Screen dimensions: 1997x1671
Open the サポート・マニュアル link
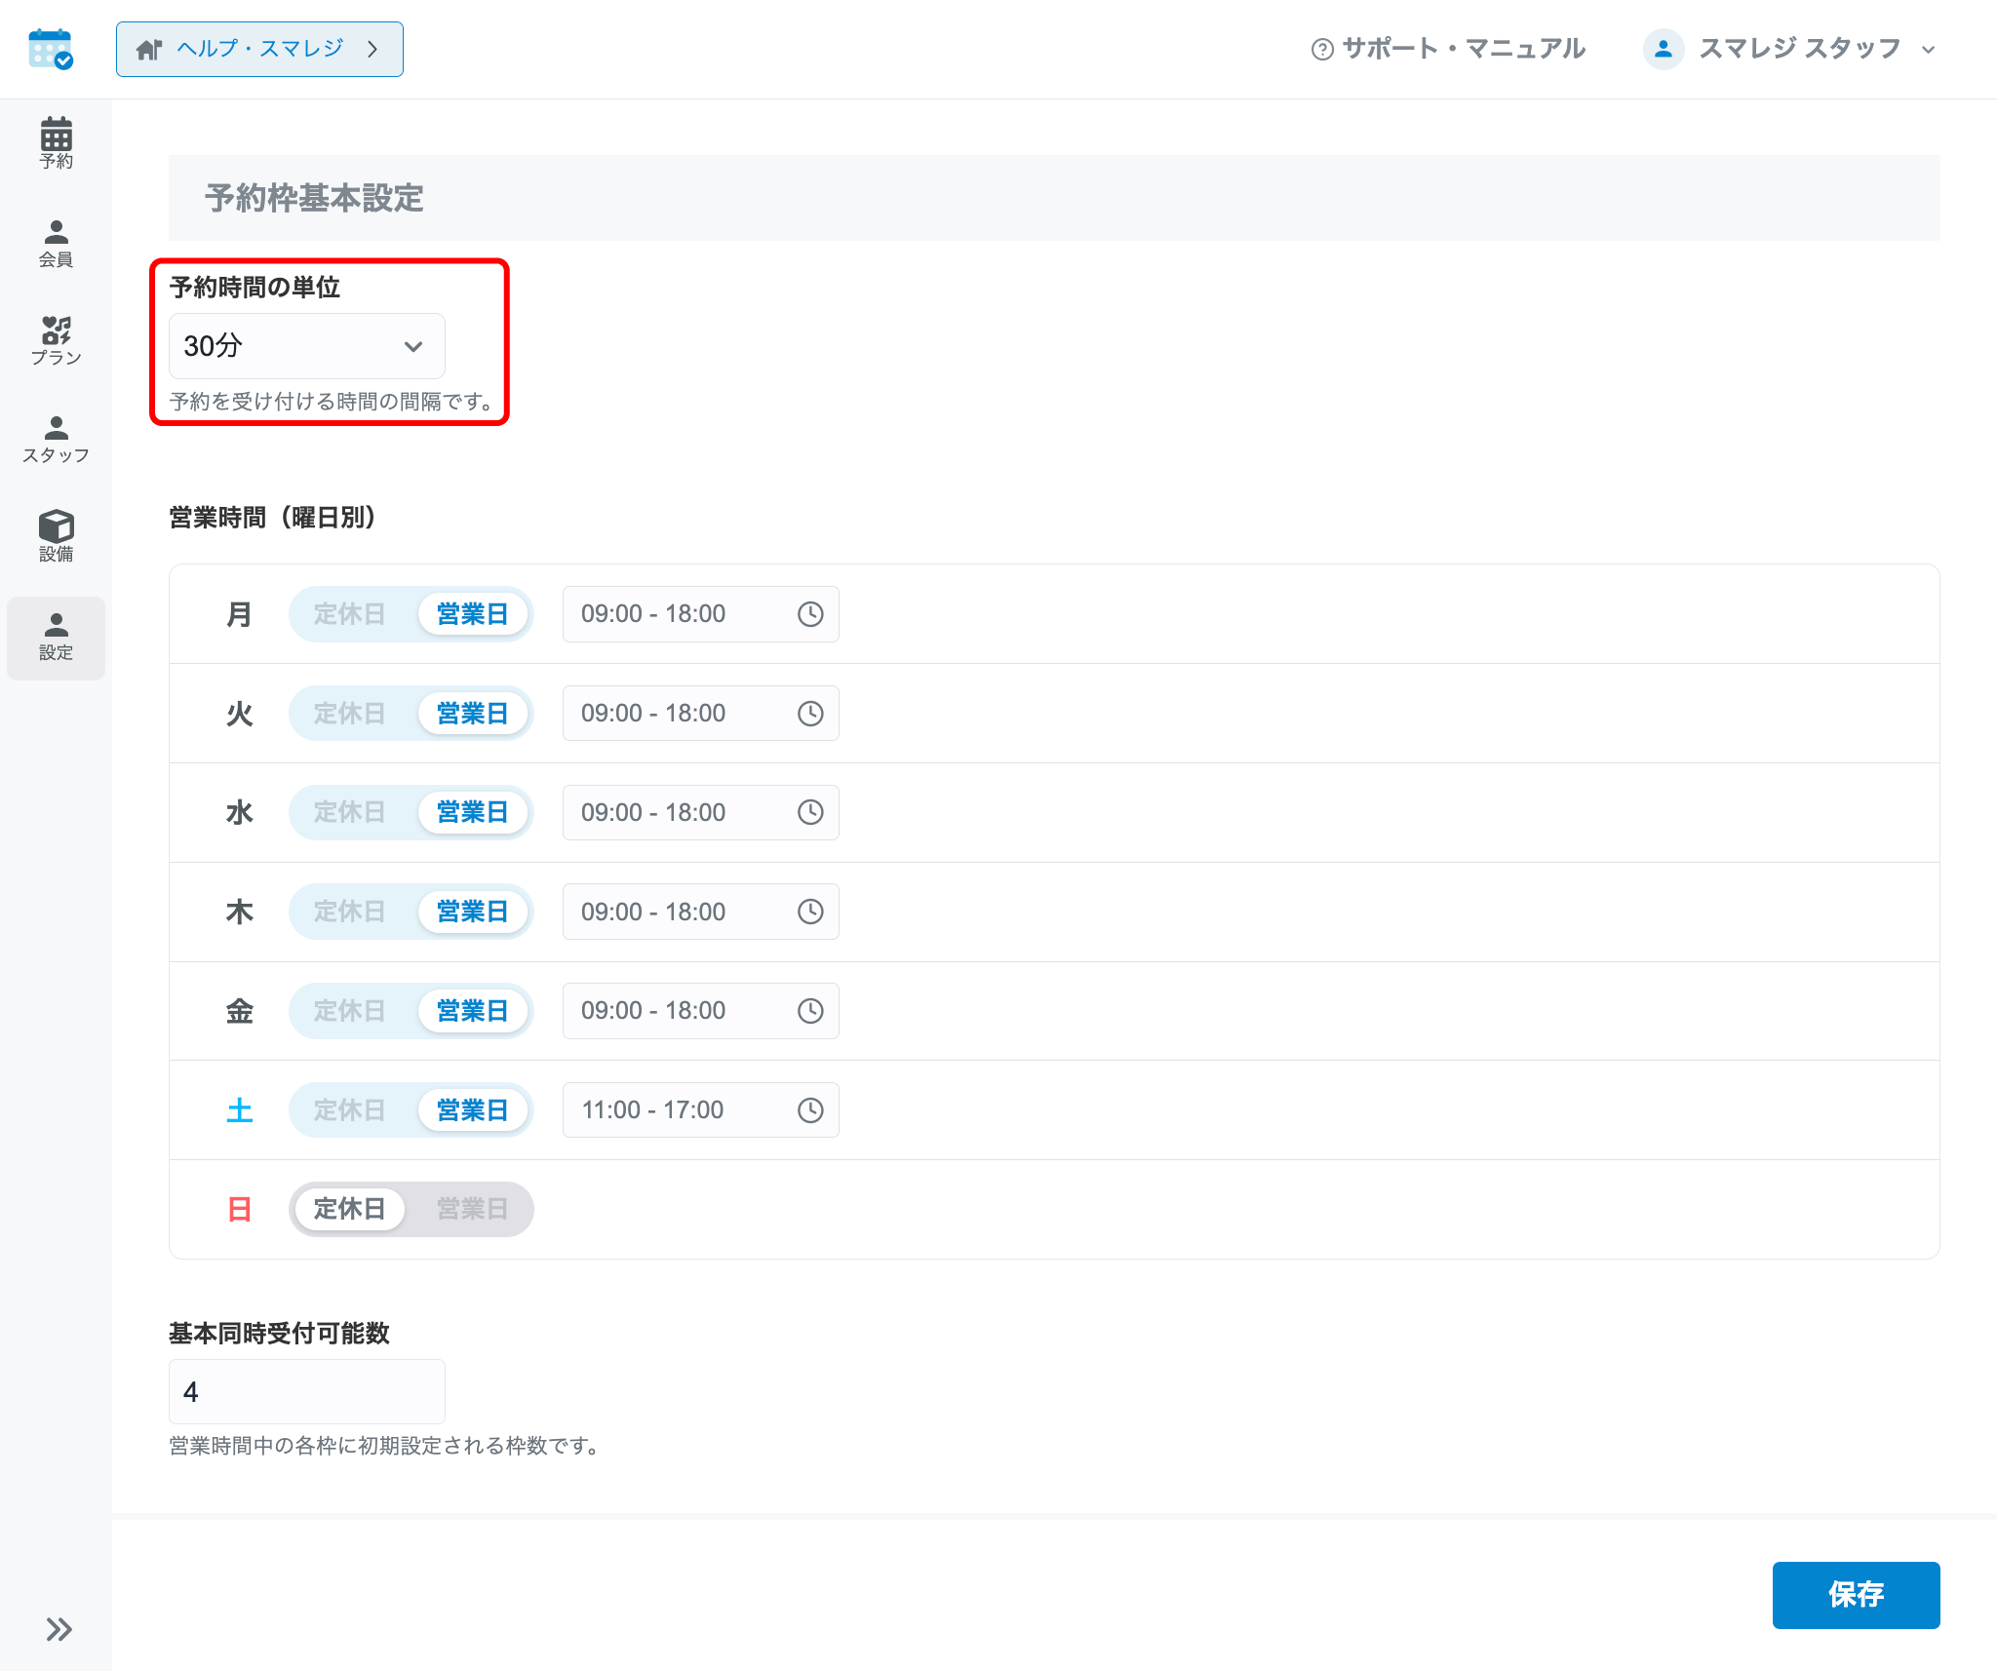(x=1449, y=49)
